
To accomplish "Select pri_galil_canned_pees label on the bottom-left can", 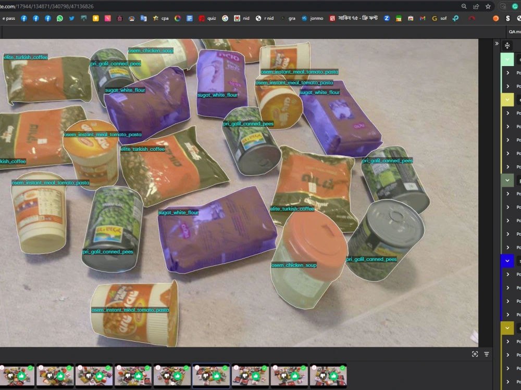I will pos(108,252).
